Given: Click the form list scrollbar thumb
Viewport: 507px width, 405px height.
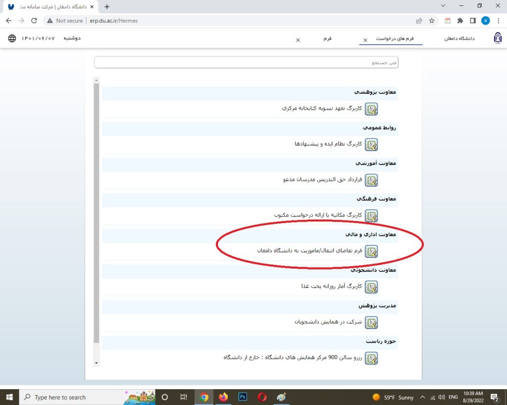Looking at the screenshot, I should point(97,213).
